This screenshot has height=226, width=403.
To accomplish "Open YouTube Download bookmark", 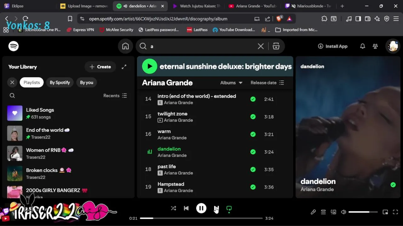I will click(234, 30).
